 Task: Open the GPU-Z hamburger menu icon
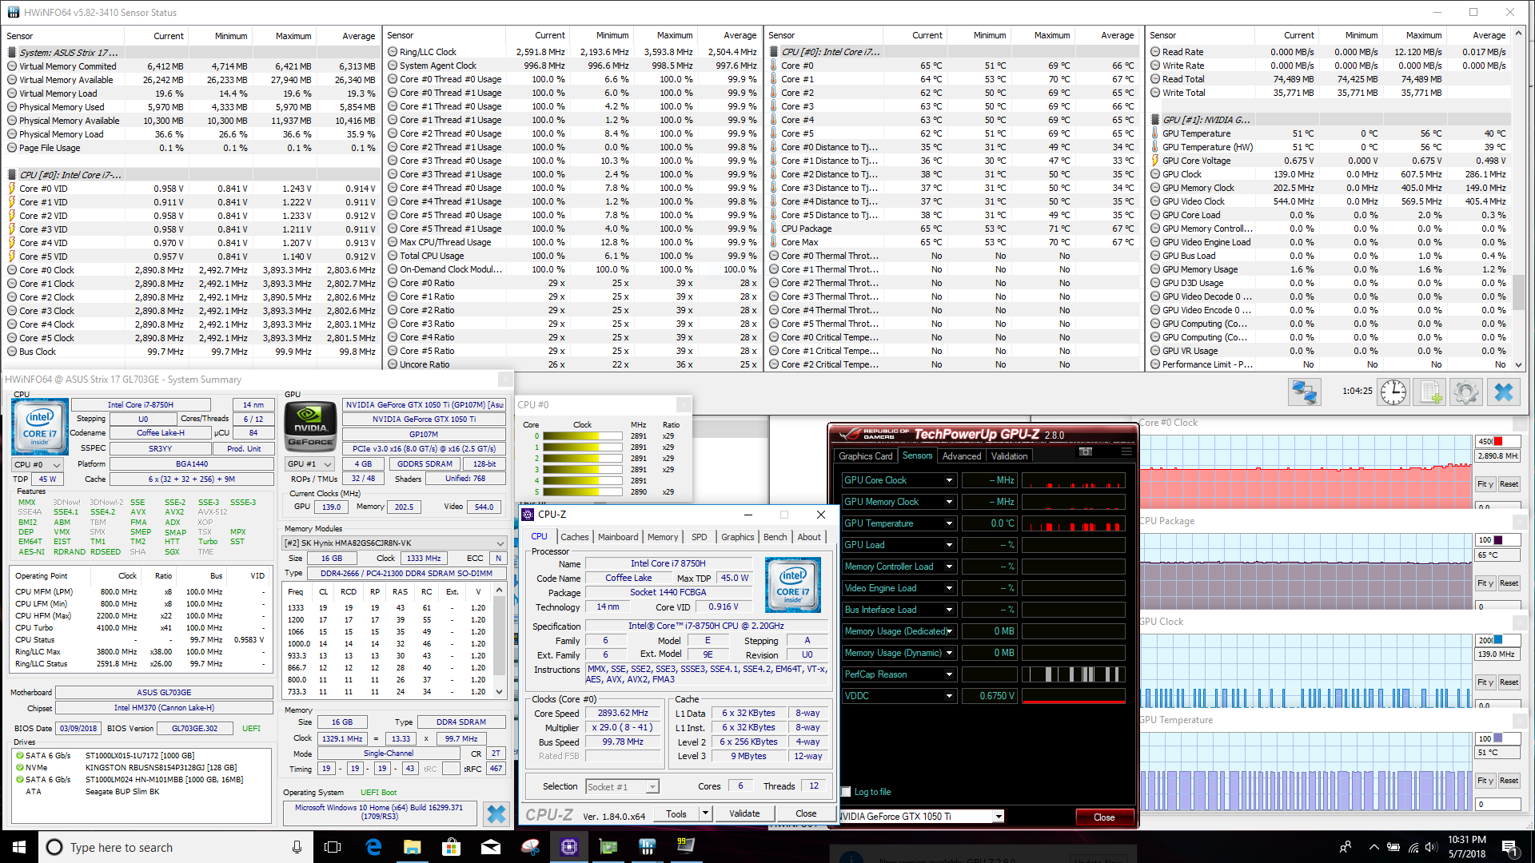[1126, 451]
